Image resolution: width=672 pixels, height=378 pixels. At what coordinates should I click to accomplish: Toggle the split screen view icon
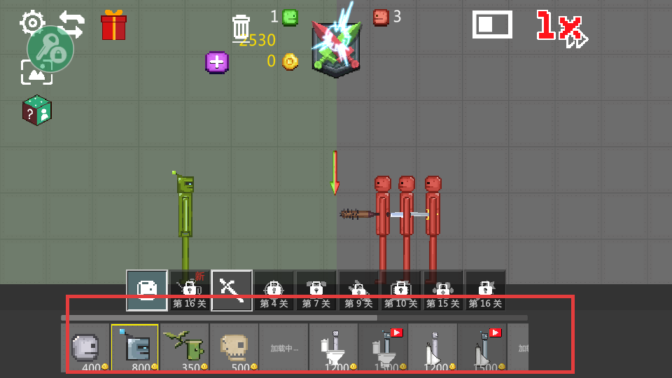491,24
